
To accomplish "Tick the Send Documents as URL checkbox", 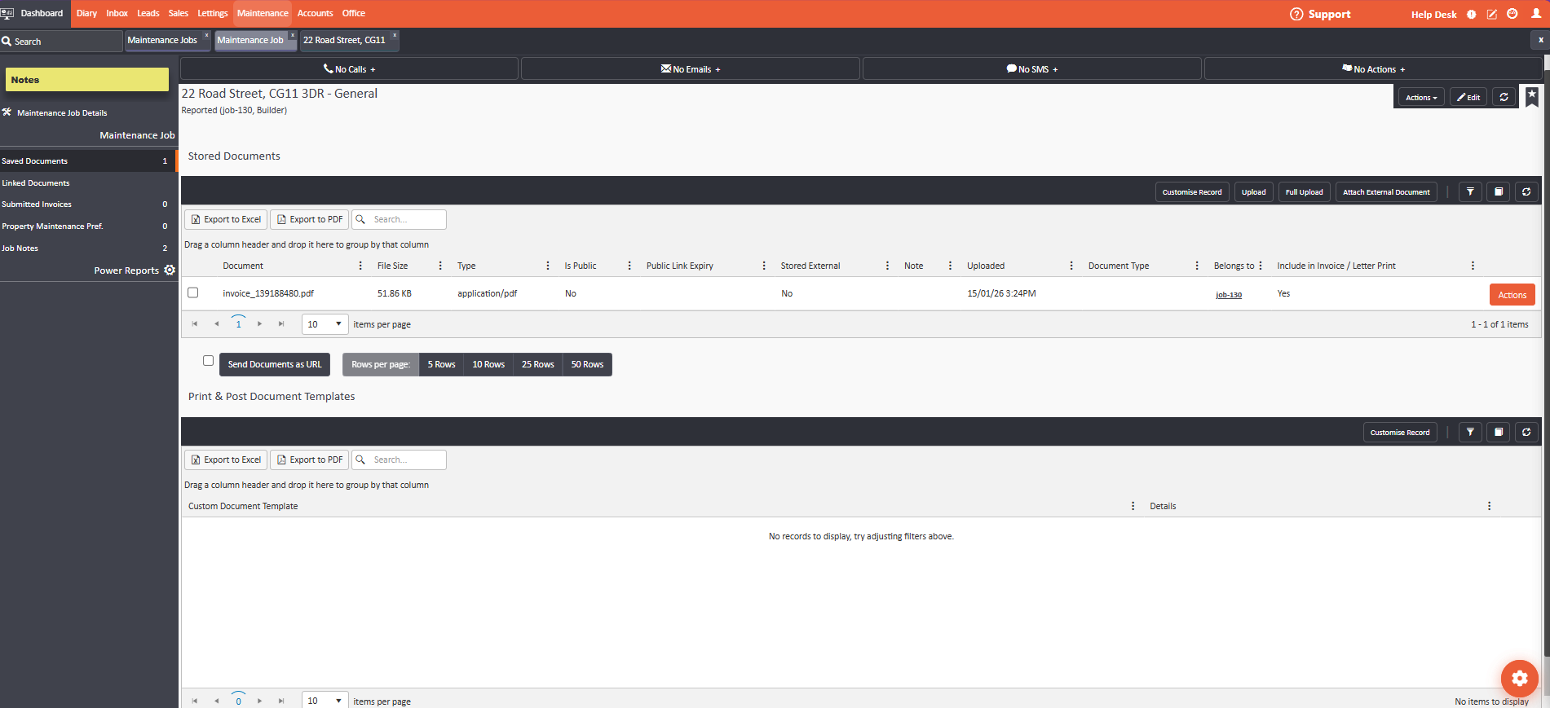I will pos(208,361).
